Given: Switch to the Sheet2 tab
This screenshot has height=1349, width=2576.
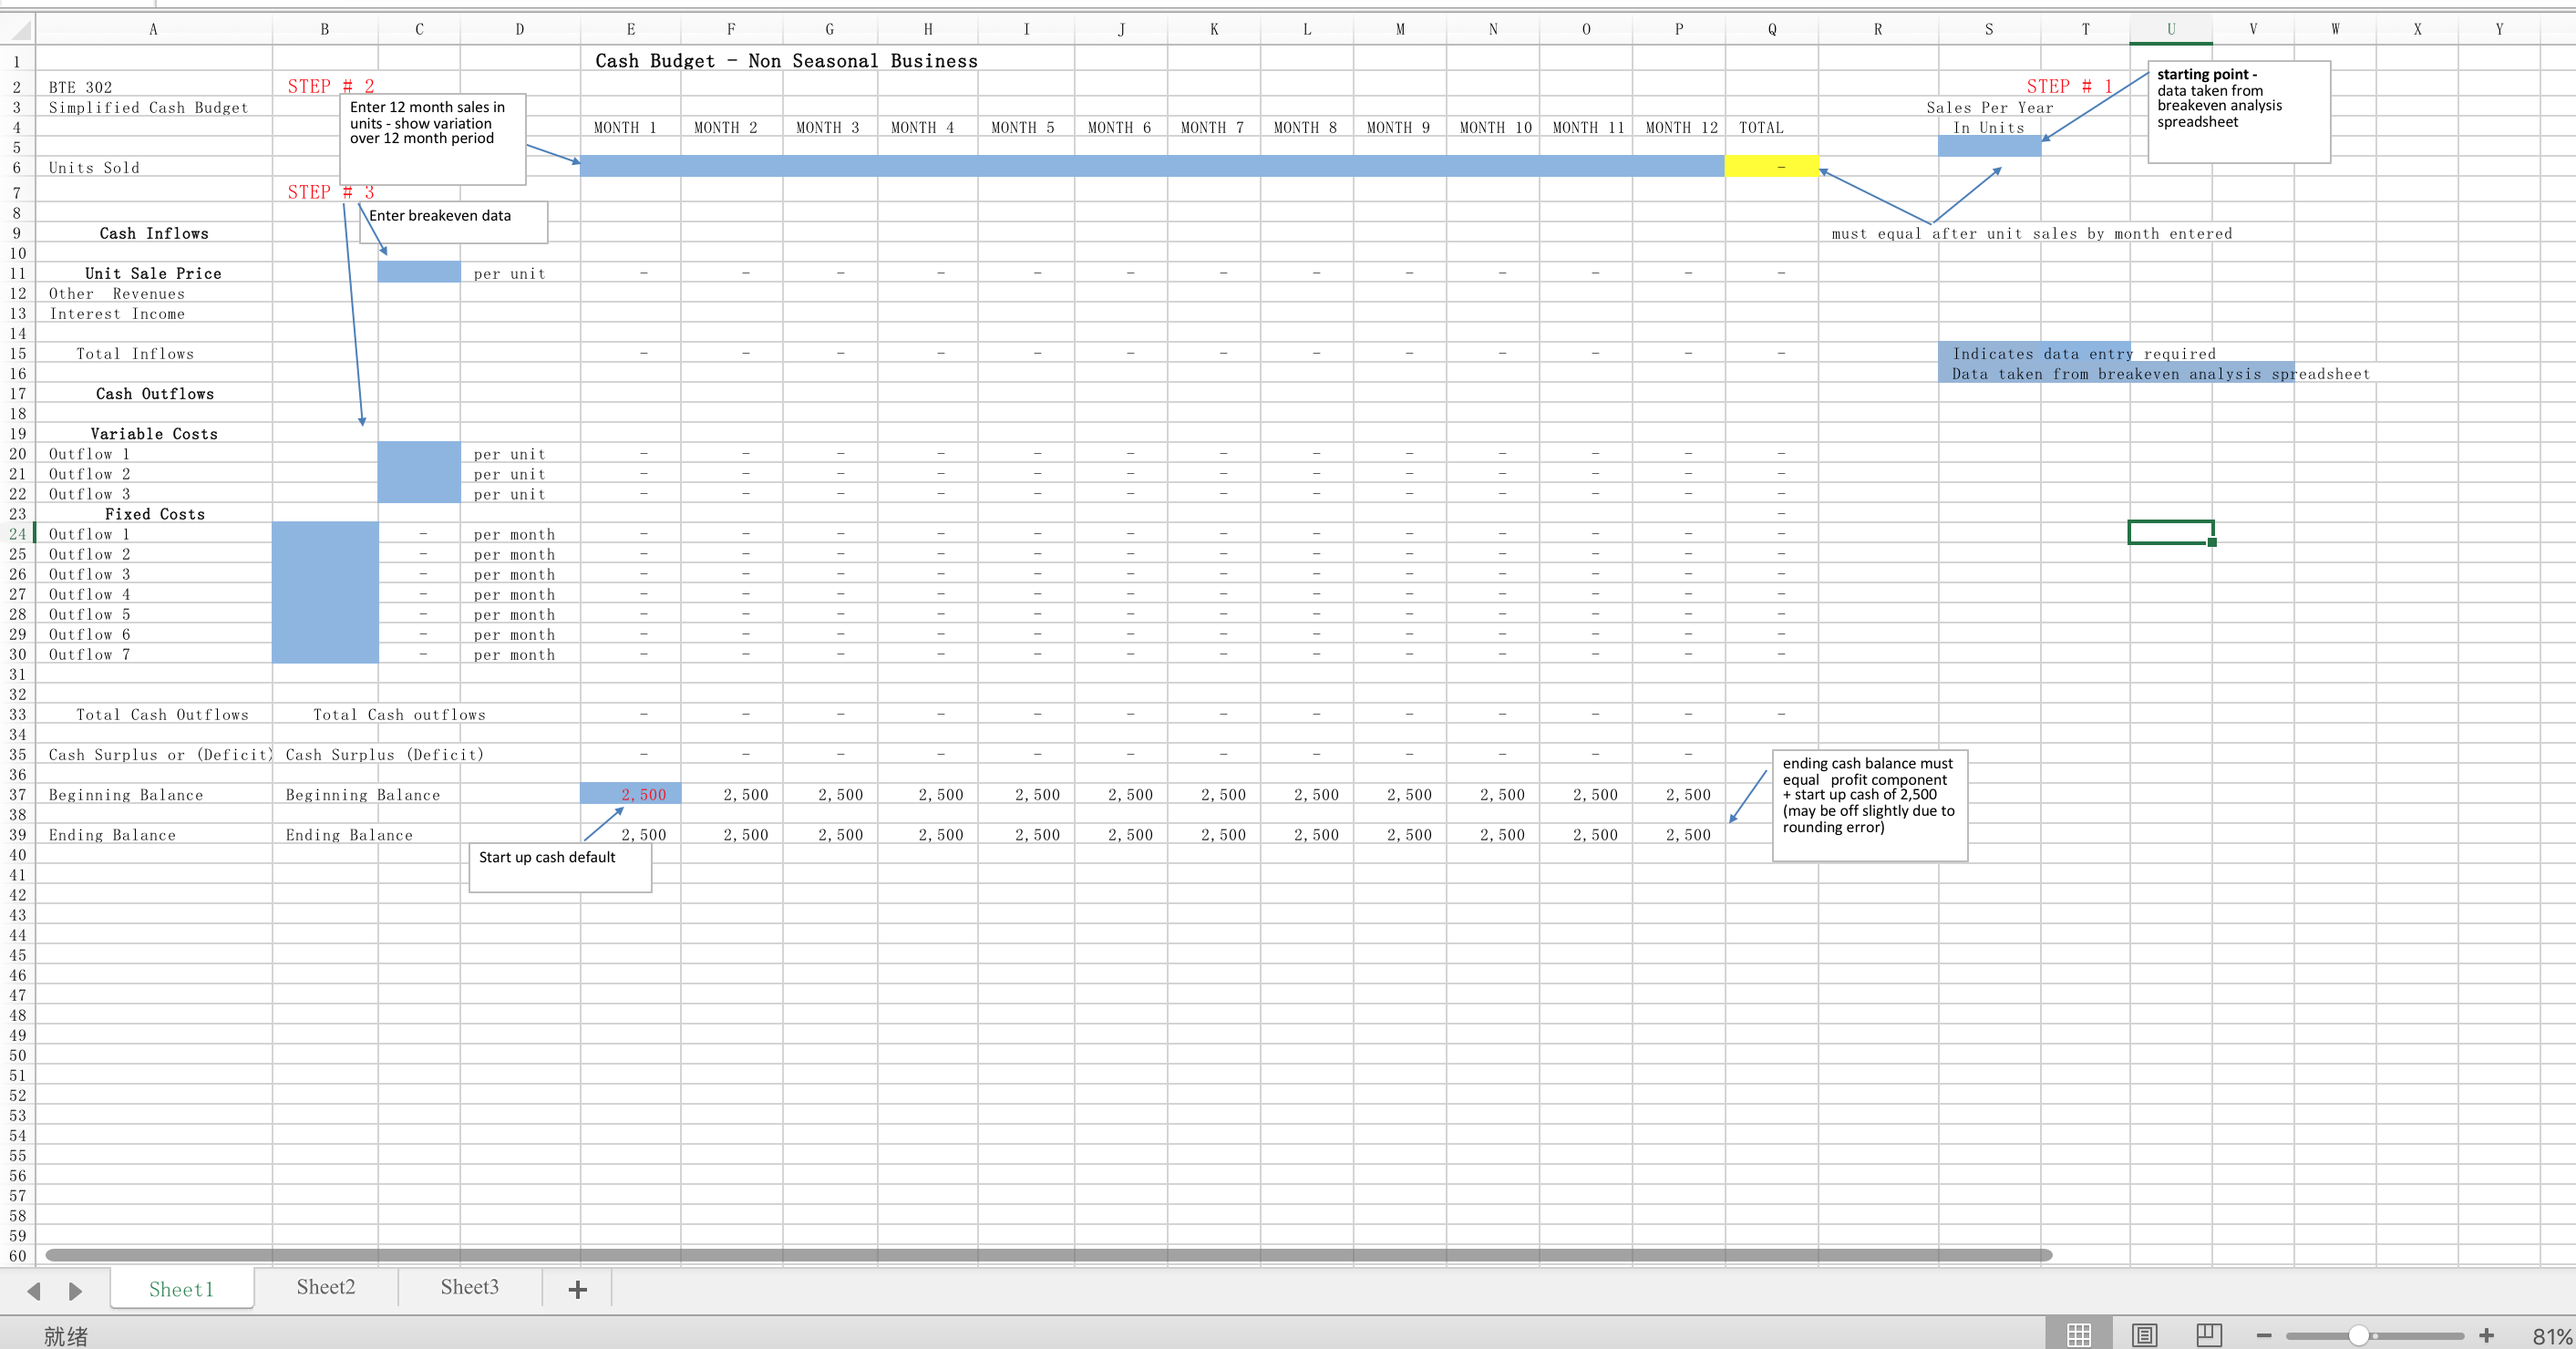Looking at the screenshot, I should [x=325, y=1288].
